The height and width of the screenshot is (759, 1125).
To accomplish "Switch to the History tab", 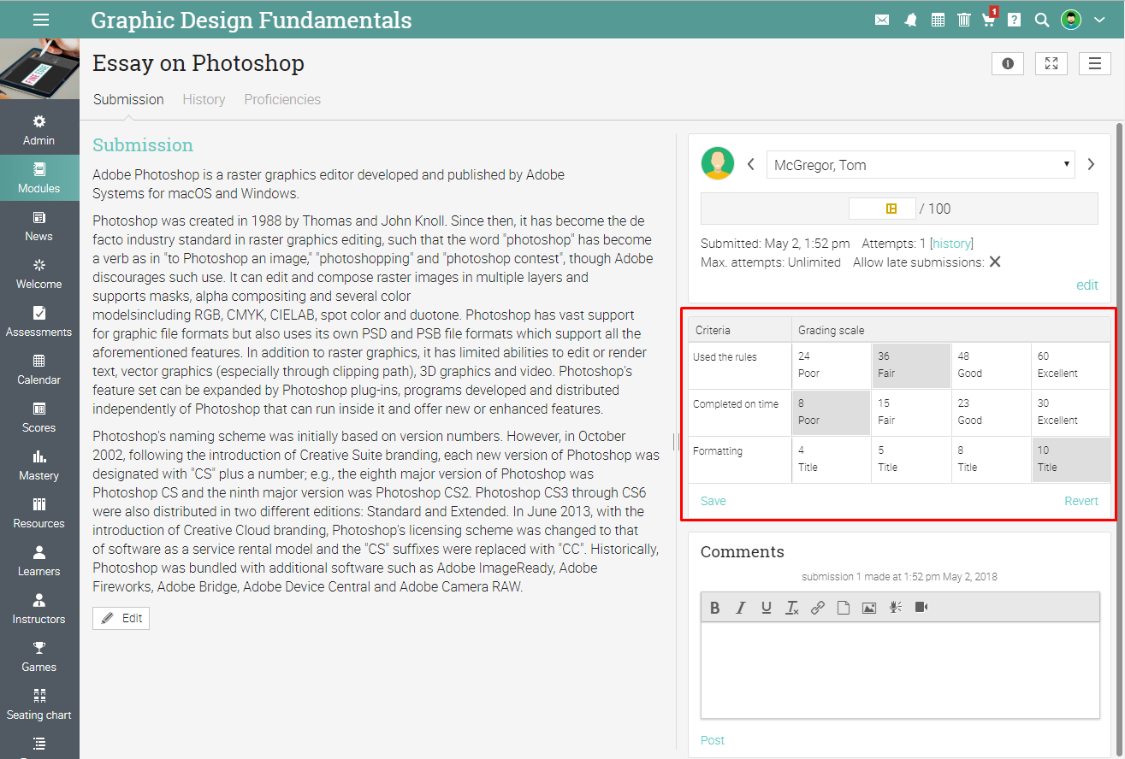I will [204, 99].
